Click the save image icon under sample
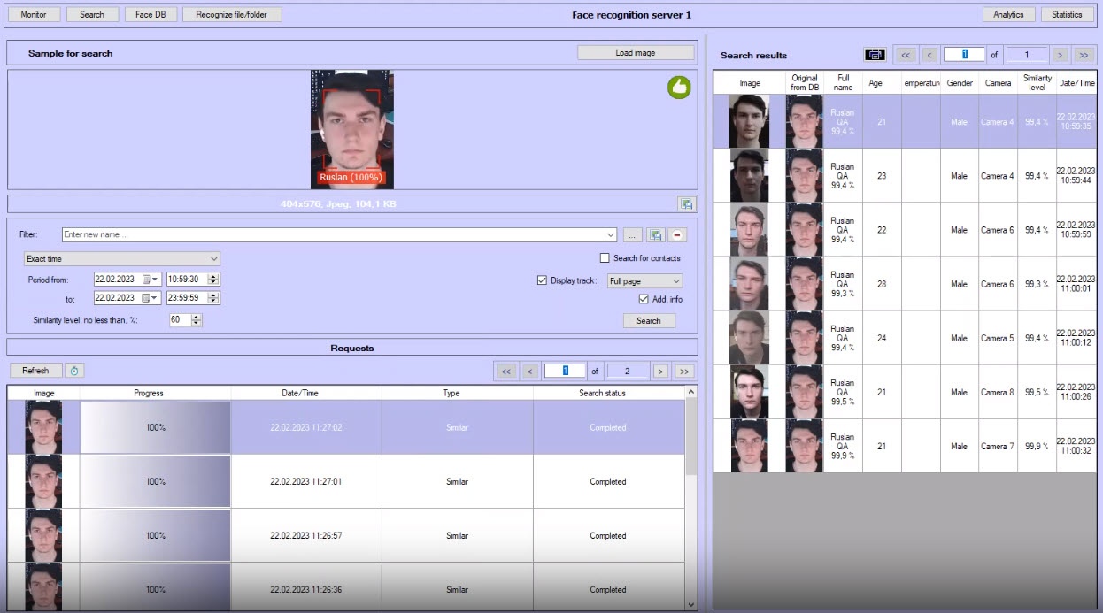The height and width of the screenshot is (613, 1103). 686,204
